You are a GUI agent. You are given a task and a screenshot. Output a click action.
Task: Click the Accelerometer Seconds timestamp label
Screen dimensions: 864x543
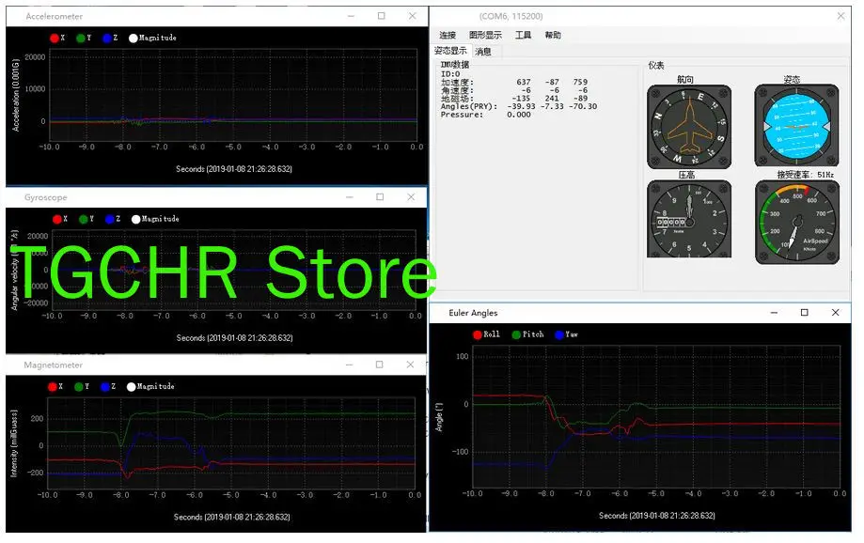[x=234, y=169]
